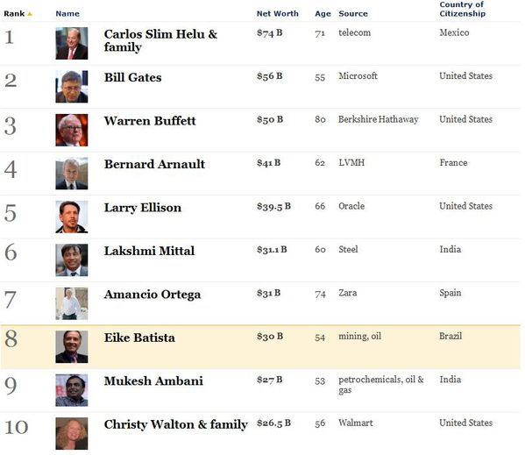
Task: Select the highlighted Eike Batista name
Action: (139, 338)
